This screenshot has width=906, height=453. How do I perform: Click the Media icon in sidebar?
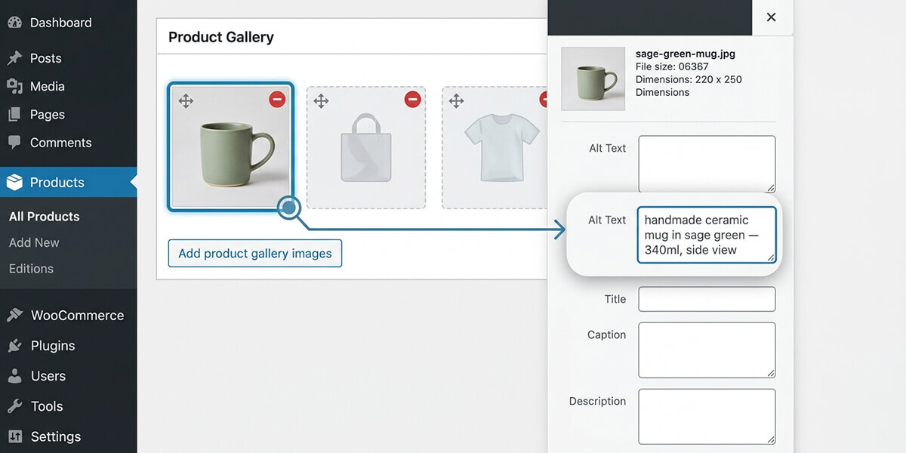click(x=14, y=86)
